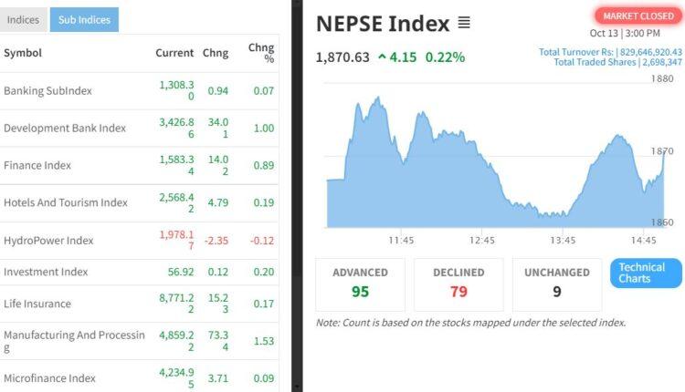This screenshot has width=685, height=392.
Task: Switch to the Indices tab
Action: (x=24, y=19)
